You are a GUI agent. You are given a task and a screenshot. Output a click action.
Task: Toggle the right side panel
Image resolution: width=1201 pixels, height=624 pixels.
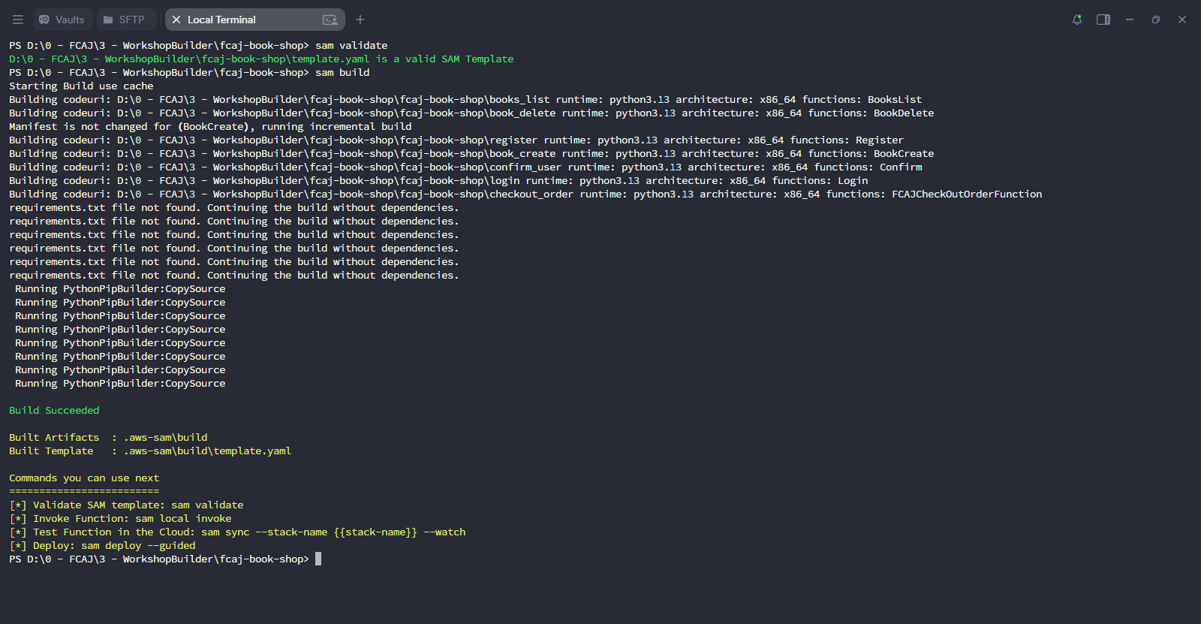[1103, 20]
